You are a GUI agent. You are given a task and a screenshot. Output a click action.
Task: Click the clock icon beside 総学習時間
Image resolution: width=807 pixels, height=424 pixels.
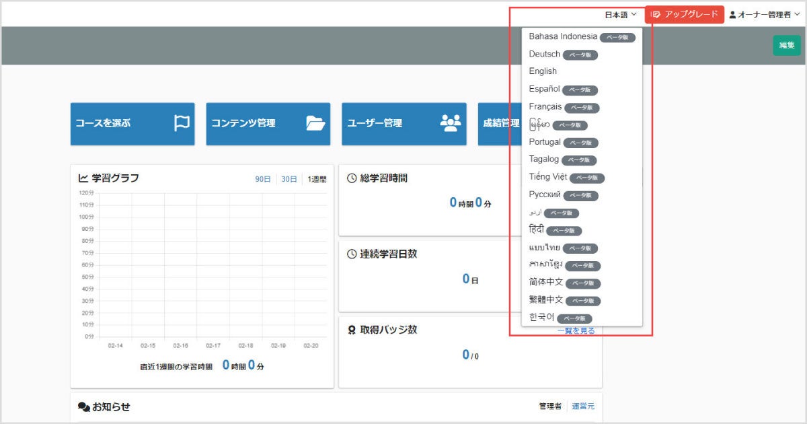[350, 178]
